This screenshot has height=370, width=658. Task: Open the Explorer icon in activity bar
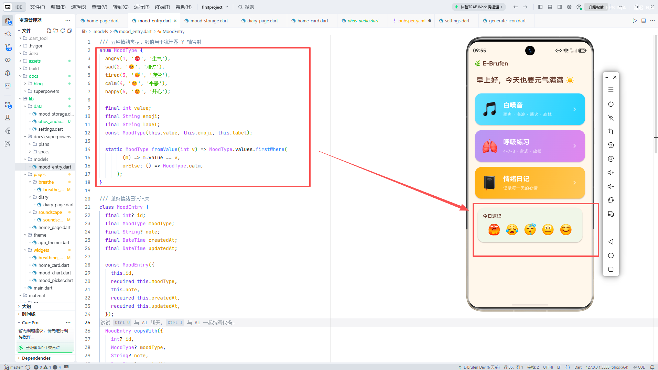[8, 21]
